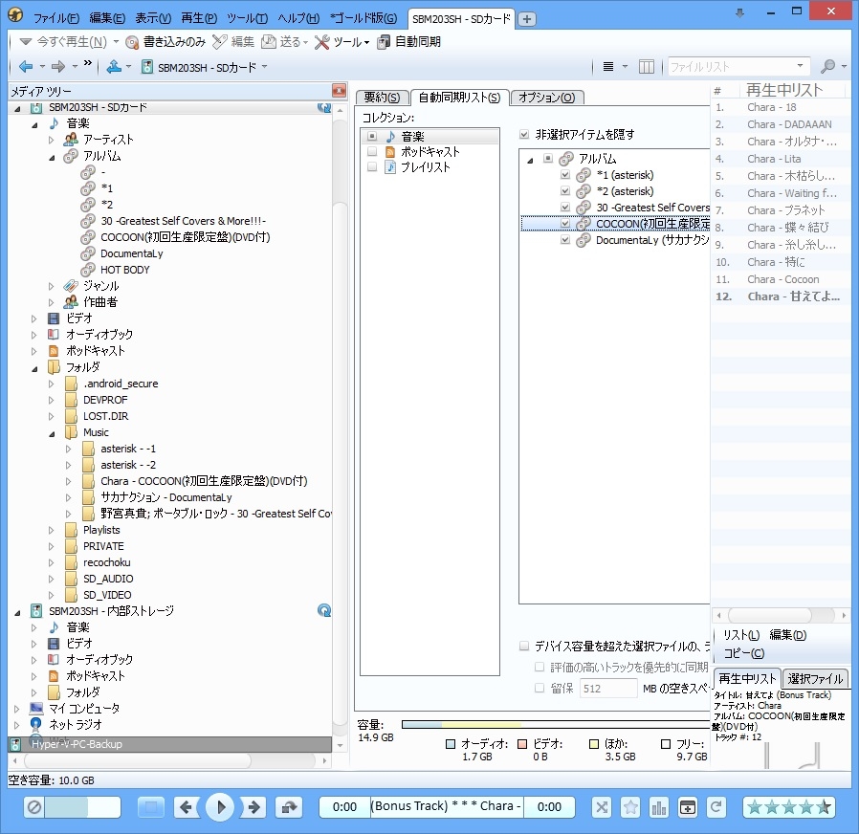Toggle the 非選択アイテムを隠す checkbox

(x=524, y=135)
